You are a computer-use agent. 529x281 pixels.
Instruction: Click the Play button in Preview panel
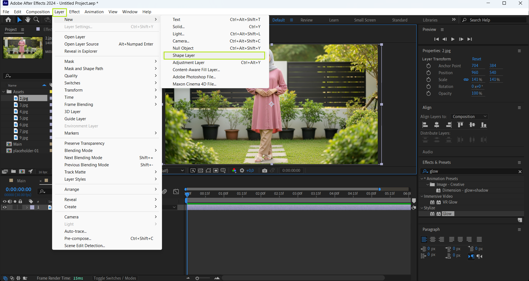pyautogui.click(x=453, y=39)
